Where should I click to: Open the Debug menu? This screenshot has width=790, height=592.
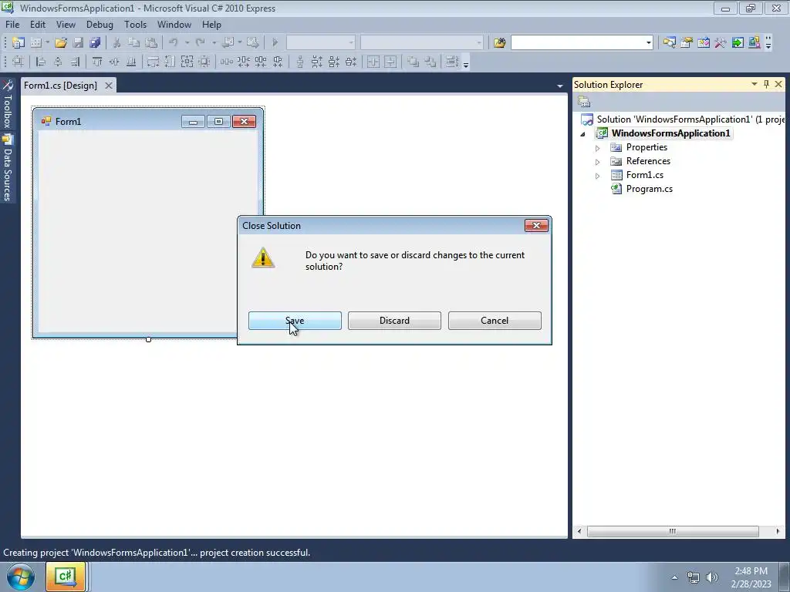coord(100,24)
